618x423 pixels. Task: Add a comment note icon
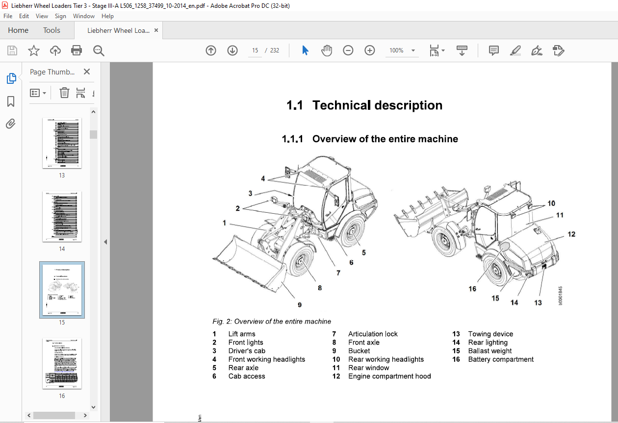click(x=494, y=50)
